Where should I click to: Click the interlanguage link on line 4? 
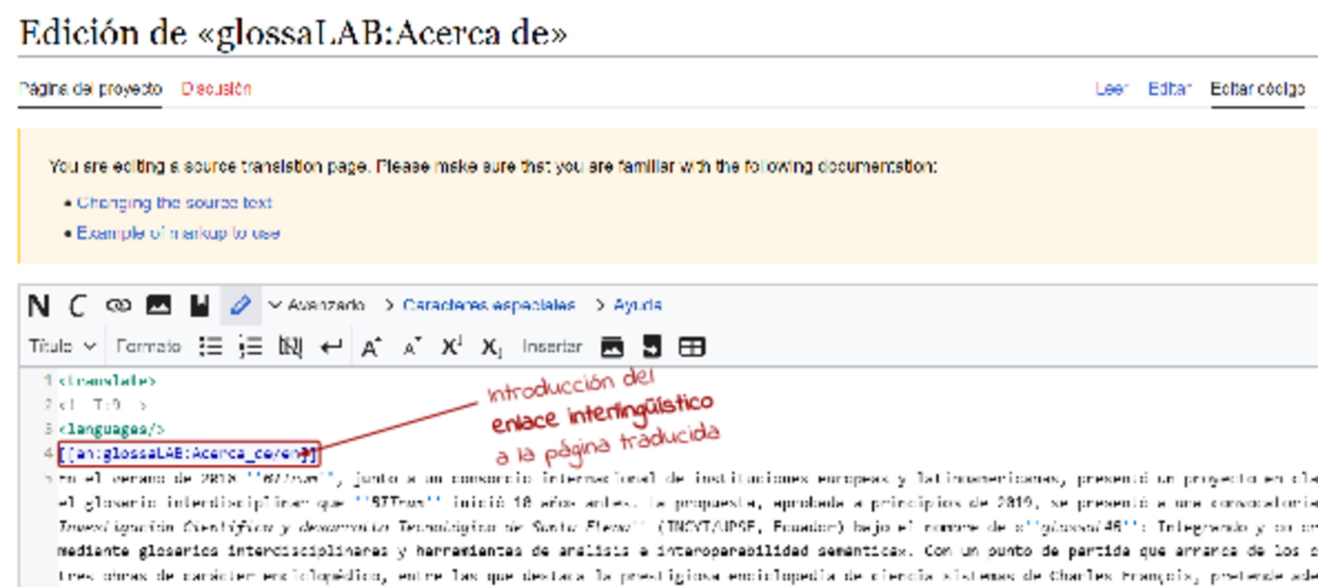(188, 454)
